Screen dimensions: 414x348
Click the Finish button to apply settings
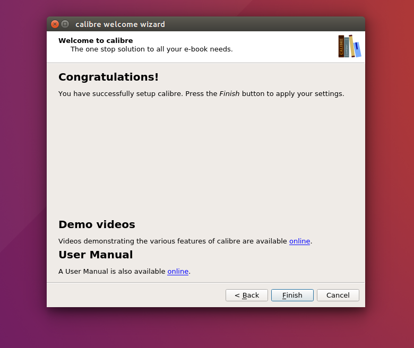tap(292, 295)
